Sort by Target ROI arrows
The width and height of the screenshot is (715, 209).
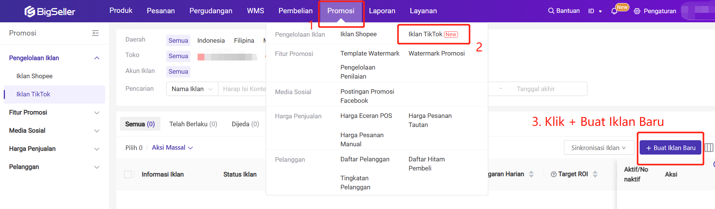(x=595, y=174)
